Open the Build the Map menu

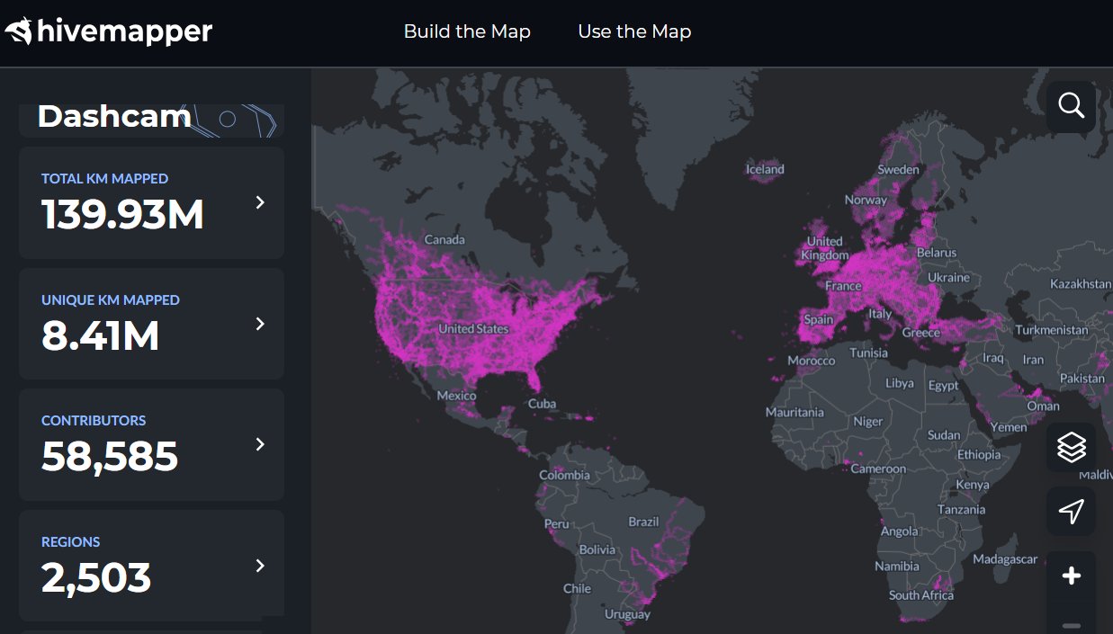pyautogui.click(x=467, y=31)
